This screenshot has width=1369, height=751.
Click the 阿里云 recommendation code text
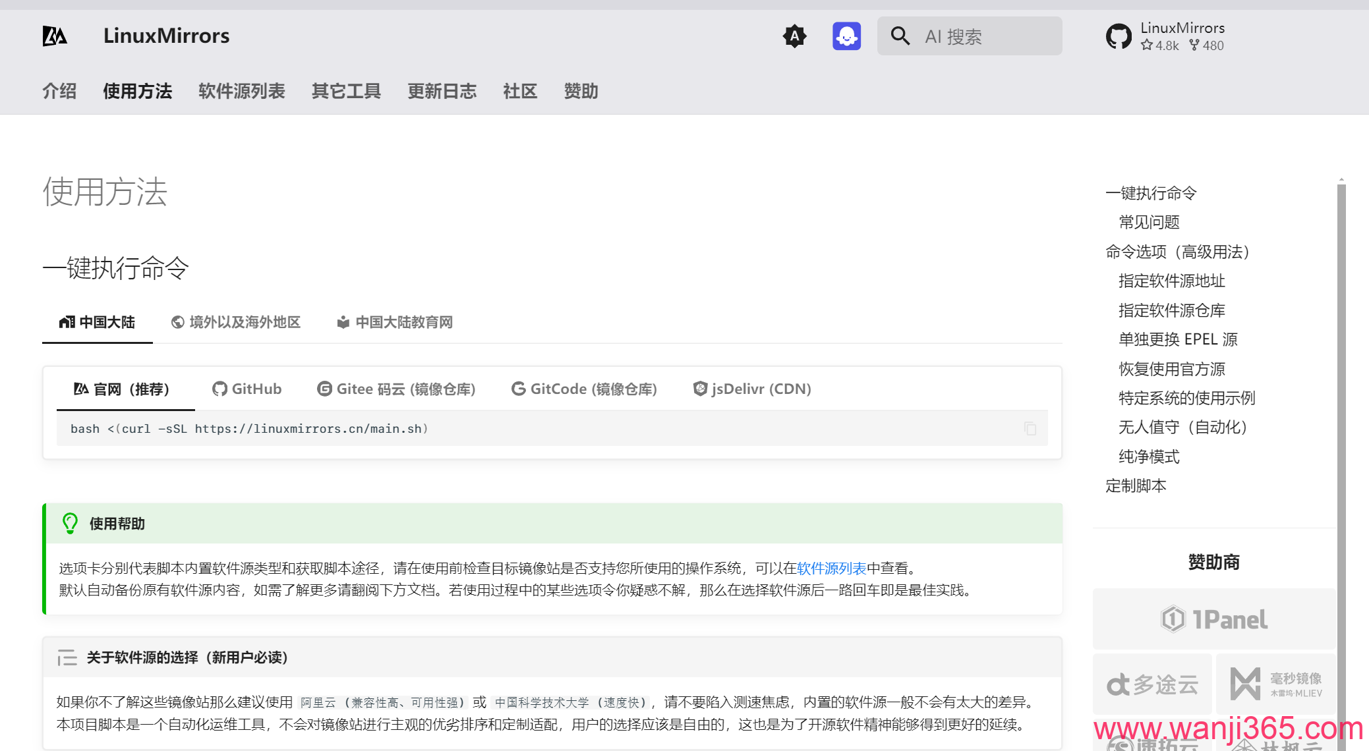[x=382, y=703]
